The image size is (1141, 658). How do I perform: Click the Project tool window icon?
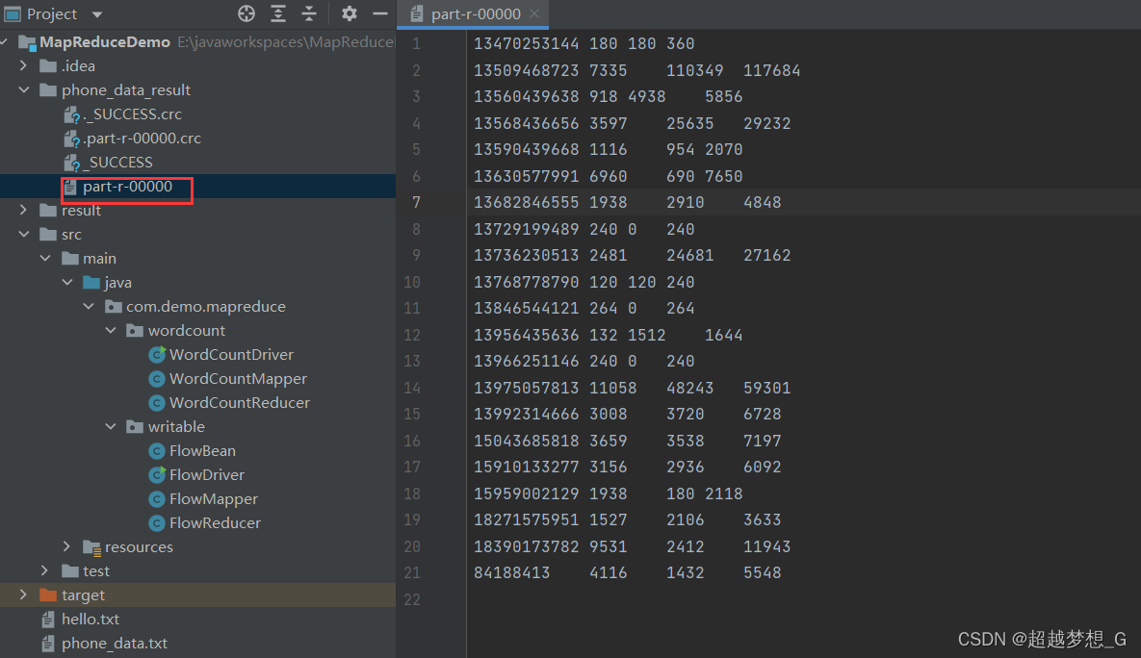(x=13, y=13)
